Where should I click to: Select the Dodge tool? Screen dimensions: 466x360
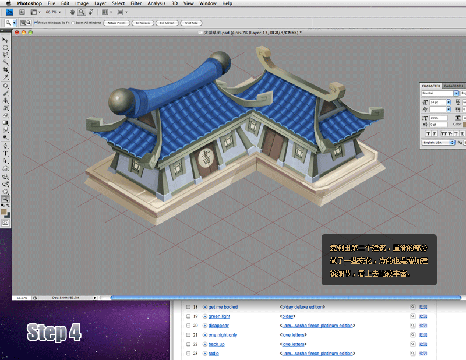(x=5, y=137)
